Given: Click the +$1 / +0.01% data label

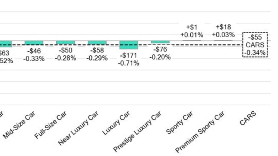Looking at the screenshot, I should [192, 31].
